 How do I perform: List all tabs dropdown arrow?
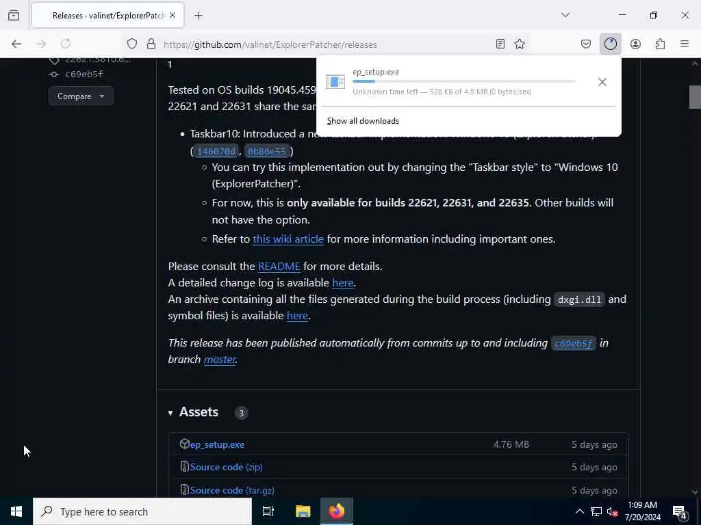pyautogui.click(x=565, y=15)
